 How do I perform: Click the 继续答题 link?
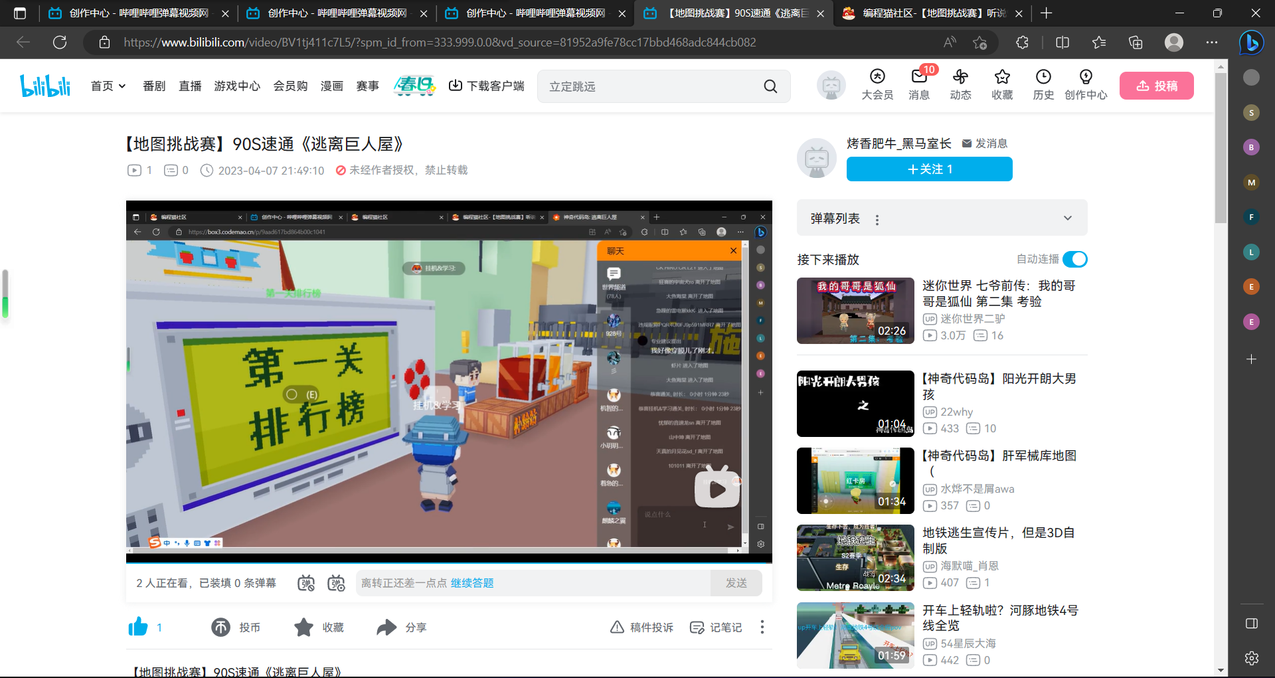pos(472,583)
